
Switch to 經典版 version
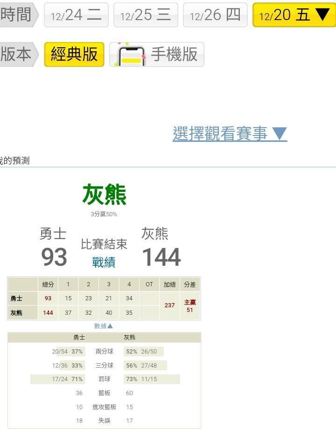click(x=74, y=54)
